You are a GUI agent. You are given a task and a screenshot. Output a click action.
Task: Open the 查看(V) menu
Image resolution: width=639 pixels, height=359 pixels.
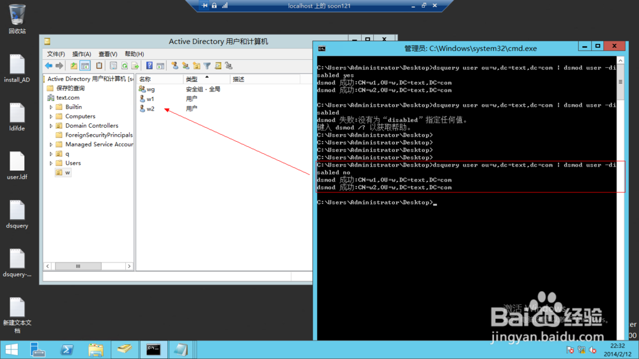tap(107, 54)
